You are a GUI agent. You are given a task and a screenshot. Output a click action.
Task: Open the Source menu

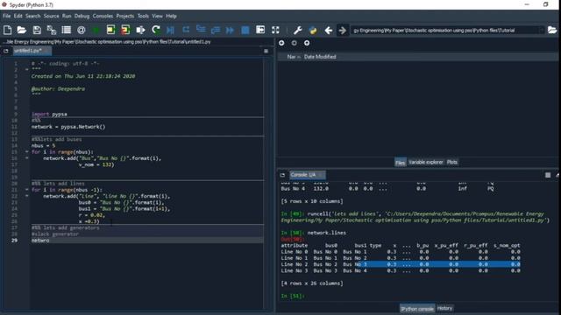[51, 16]
